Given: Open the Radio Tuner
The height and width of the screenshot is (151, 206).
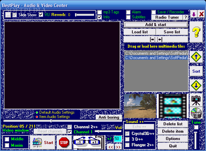Looking at the screenshot, I should 167,17.
